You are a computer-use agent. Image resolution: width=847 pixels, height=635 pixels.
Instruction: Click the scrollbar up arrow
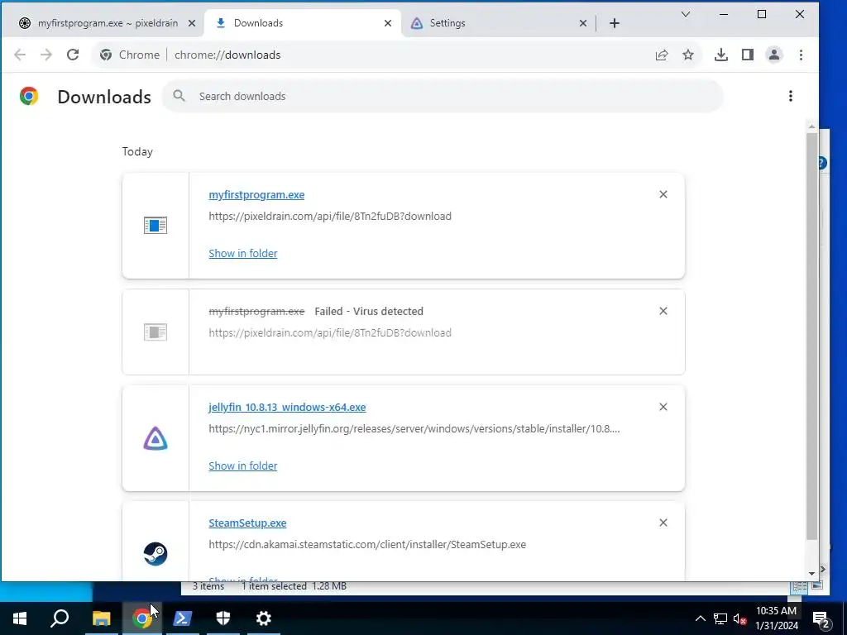[812, 127]
